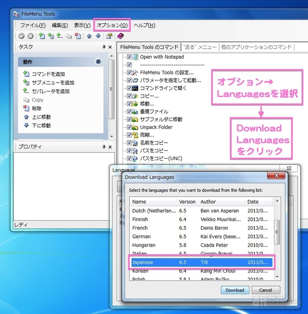Switch to 他のアプリケーションのコマンド tab
The width and height of the screenshot is (308, 314).
click(256, 47)
